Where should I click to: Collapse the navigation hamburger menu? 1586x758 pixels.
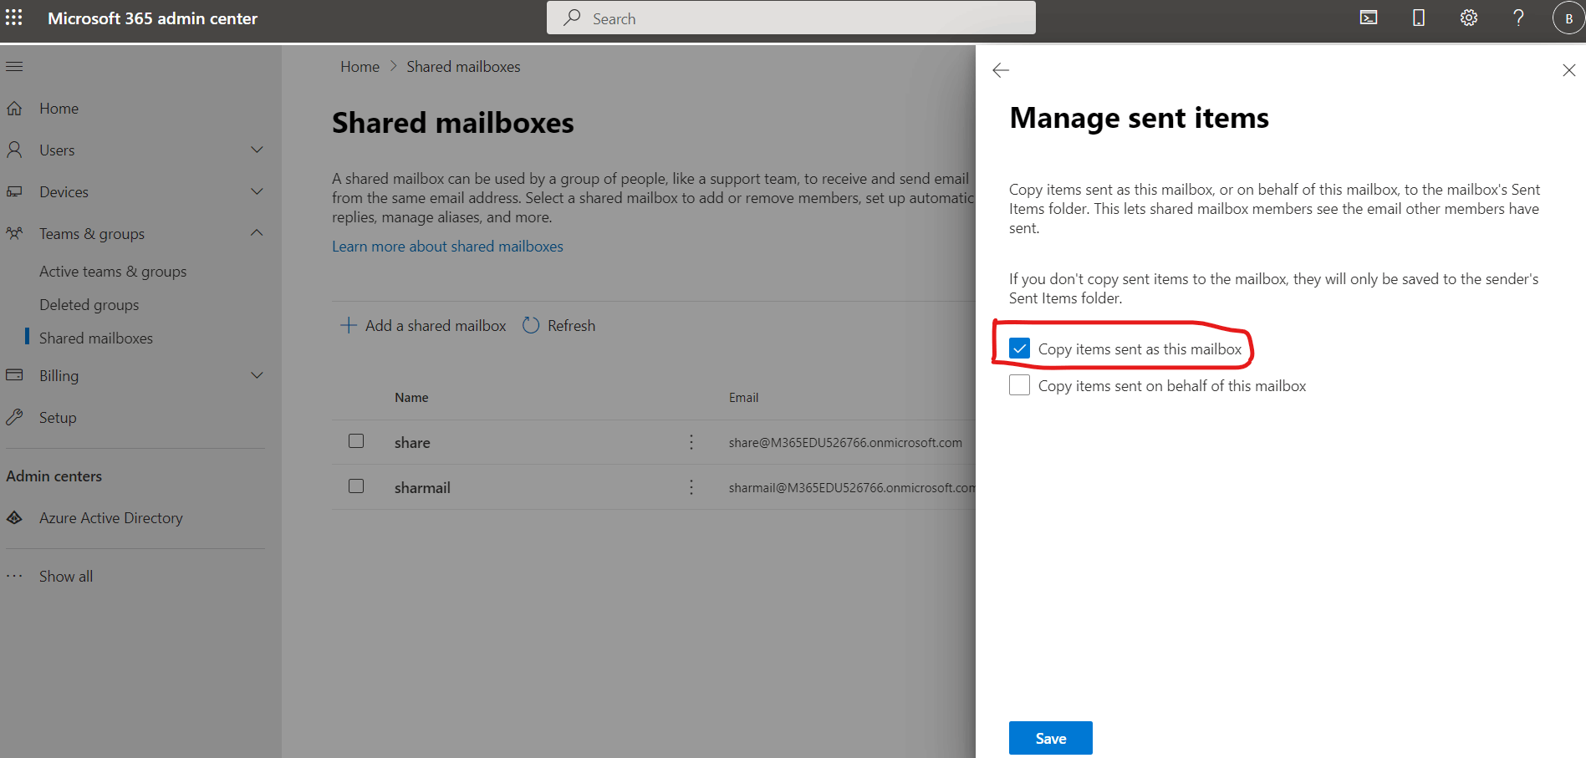pyautogui.click(x=15, y=66)
